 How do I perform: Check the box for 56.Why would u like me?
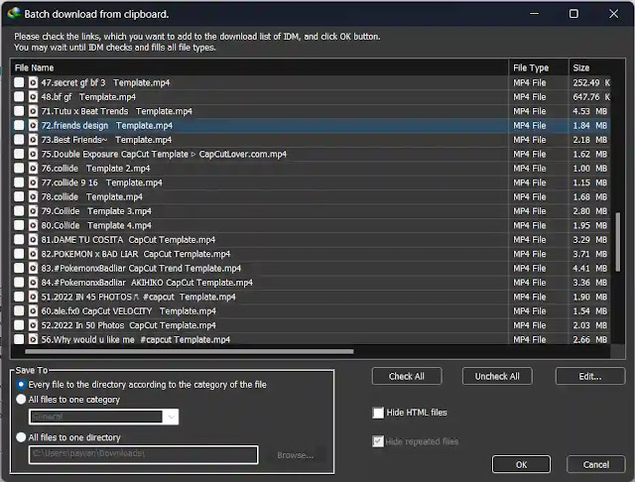pyautogui.click(x=19, y=339)
